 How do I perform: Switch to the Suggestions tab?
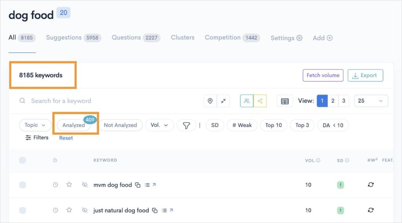click(x=74, y=38)
